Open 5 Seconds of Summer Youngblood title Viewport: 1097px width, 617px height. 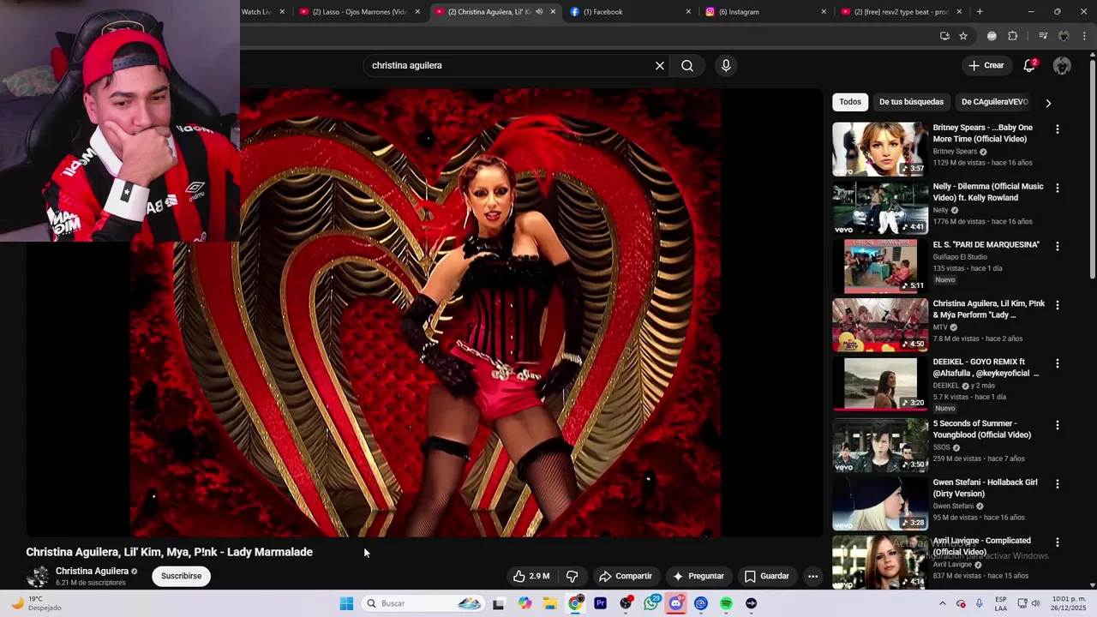(982, 429)
